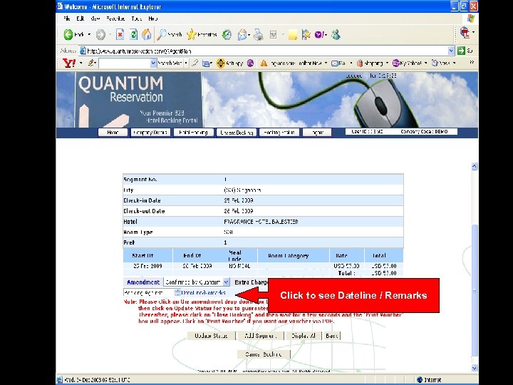513x385 pixels.
Task: Click in the Booking Agent text field
Action: pyautogui.click(x=149, y=293)
